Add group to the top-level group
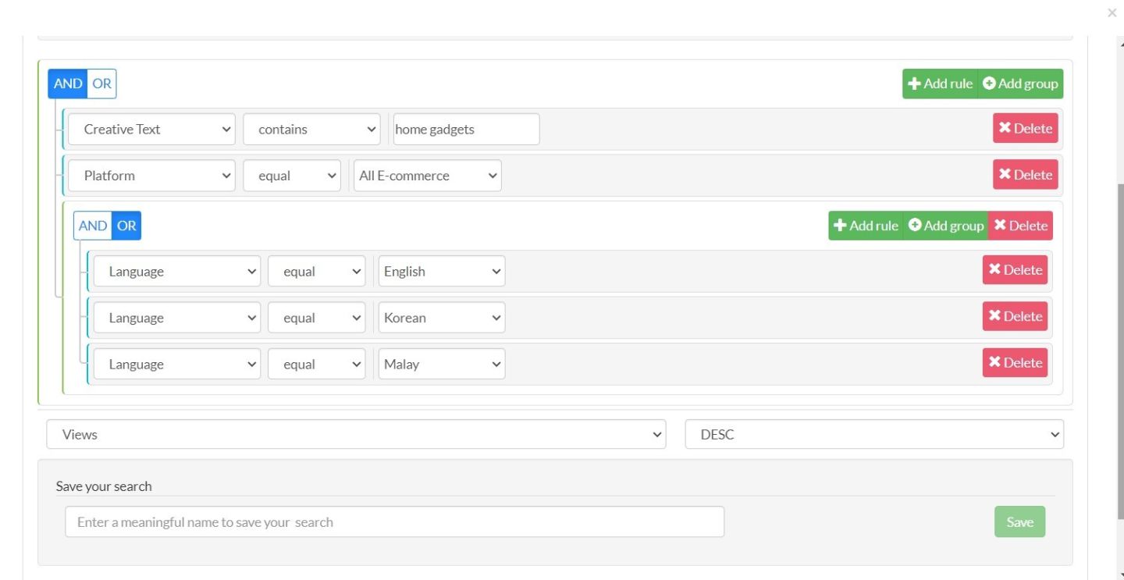The height and width of the screenshot is (580, 1124). [1020, 84]
